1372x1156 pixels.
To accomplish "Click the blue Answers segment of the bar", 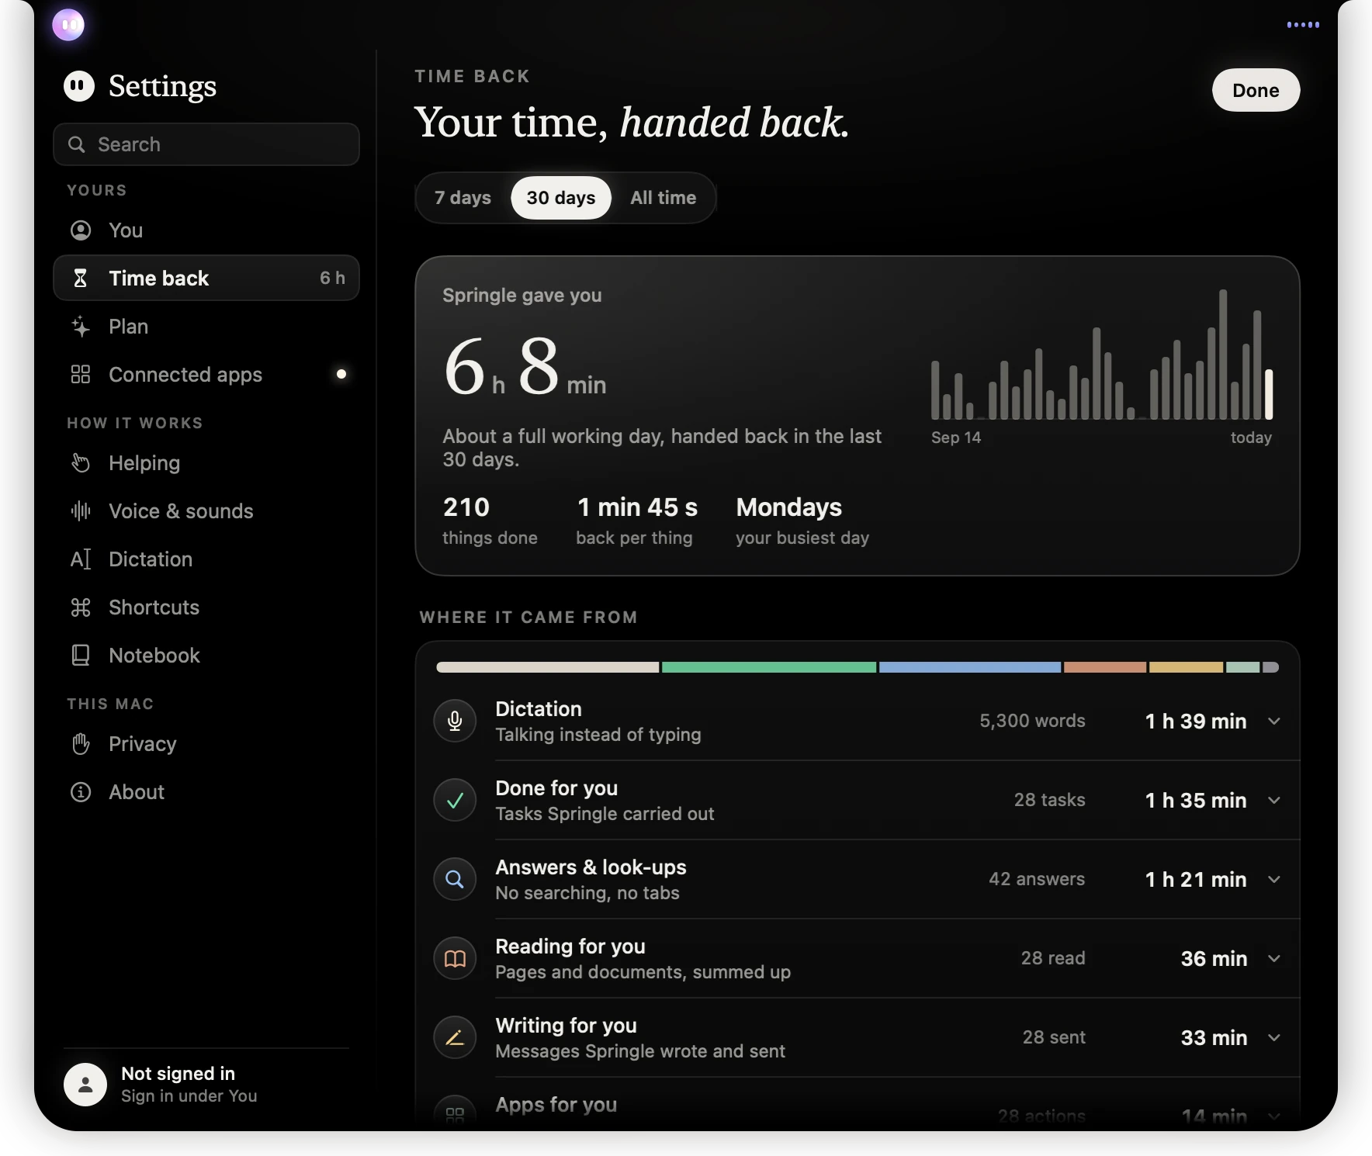I will click(970, 667).
